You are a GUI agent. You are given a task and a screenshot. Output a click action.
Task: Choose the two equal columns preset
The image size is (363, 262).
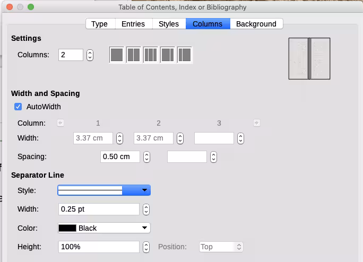(x=134, y=55)
